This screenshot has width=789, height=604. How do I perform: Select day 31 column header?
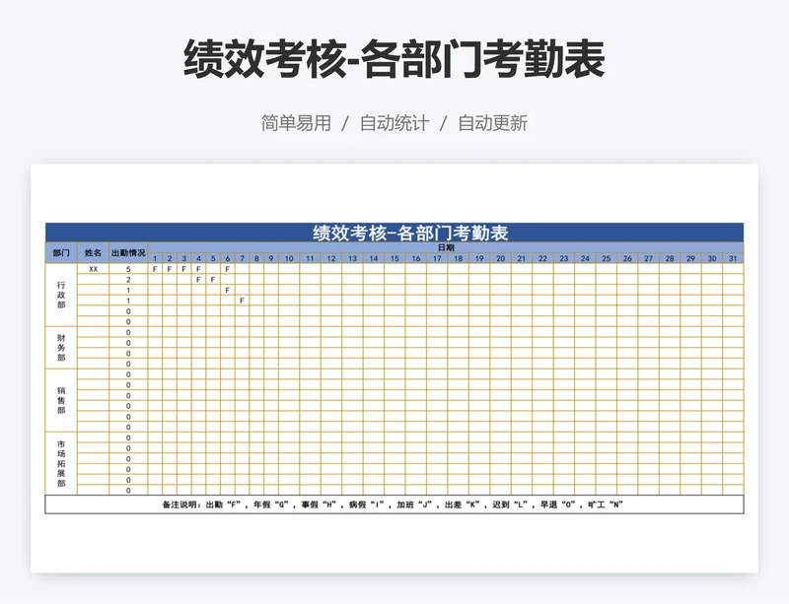pos(732,259)
